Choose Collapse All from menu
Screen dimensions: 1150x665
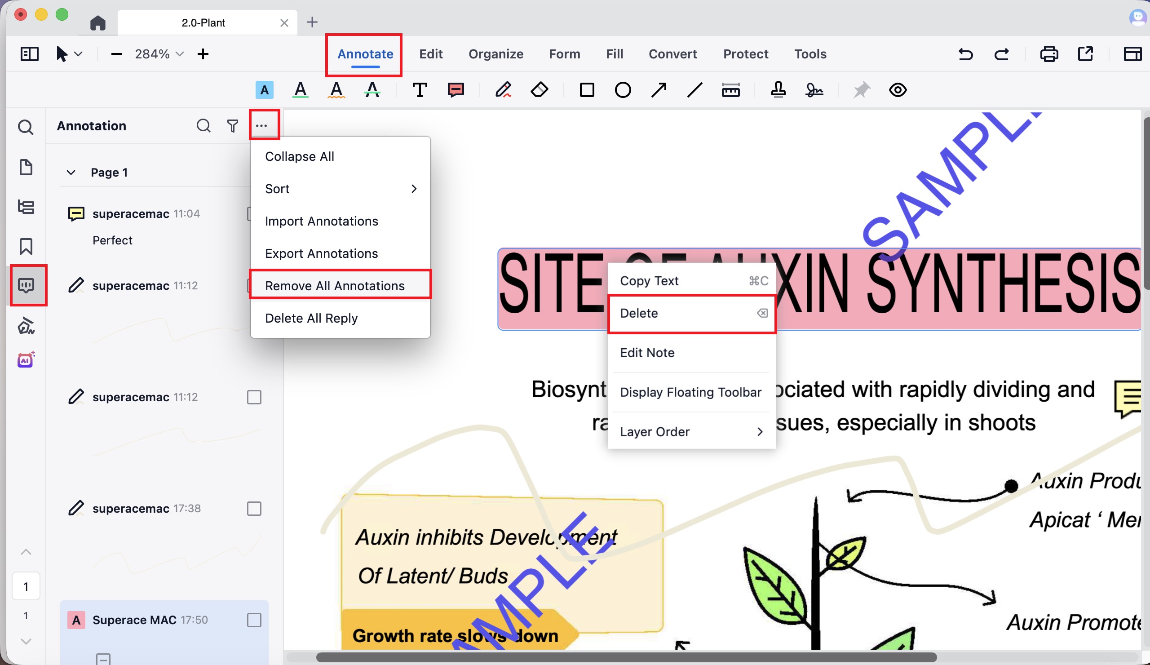[x=341, y=156]
